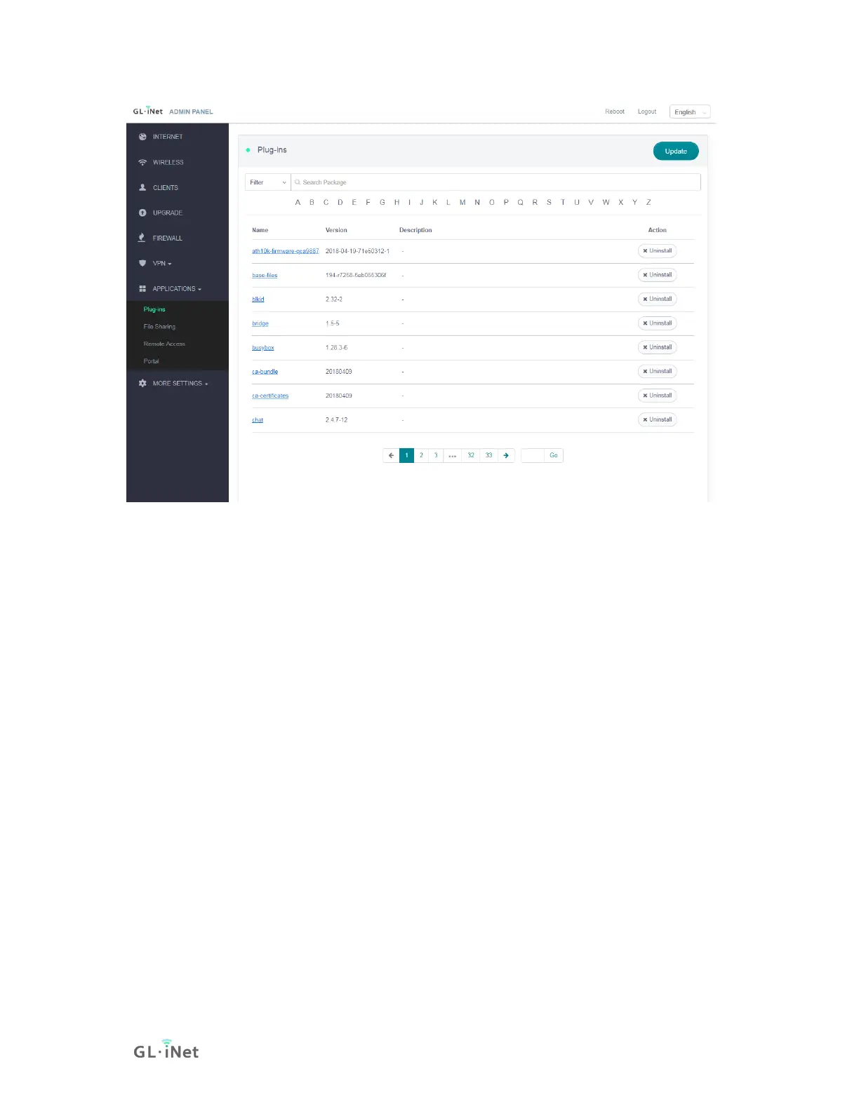Click the Logout link
The width and height of the screenshot is (859, 1111).
(x=647, y=112)
